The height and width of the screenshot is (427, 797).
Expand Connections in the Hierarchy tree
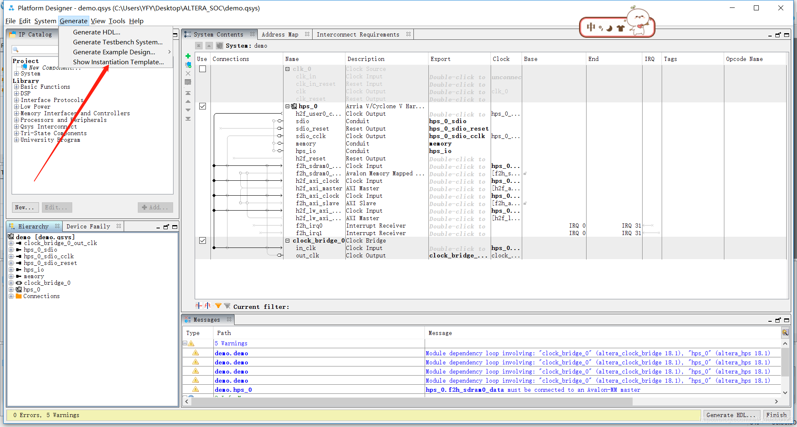11,296
